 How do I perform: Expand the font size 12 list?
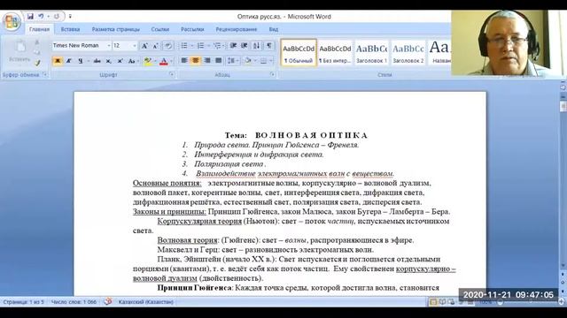[x=135, y=46]
